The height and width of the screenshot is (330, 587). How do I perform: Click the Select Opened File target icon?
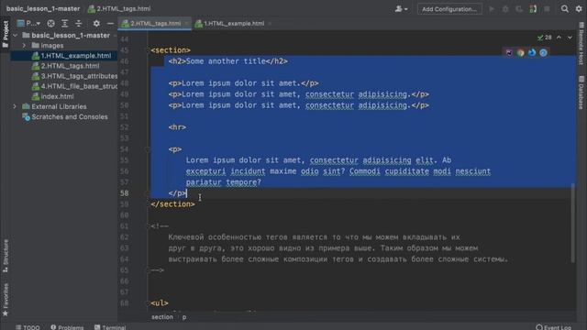click(51, 24)
